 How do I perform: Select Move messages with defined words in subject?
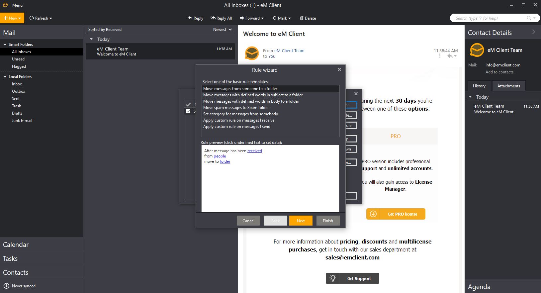pyautogui.click(x=270, y=95)
